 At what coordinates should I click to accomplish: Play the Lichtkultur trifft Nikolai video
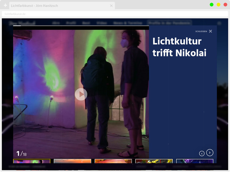[x=81, y=94]
